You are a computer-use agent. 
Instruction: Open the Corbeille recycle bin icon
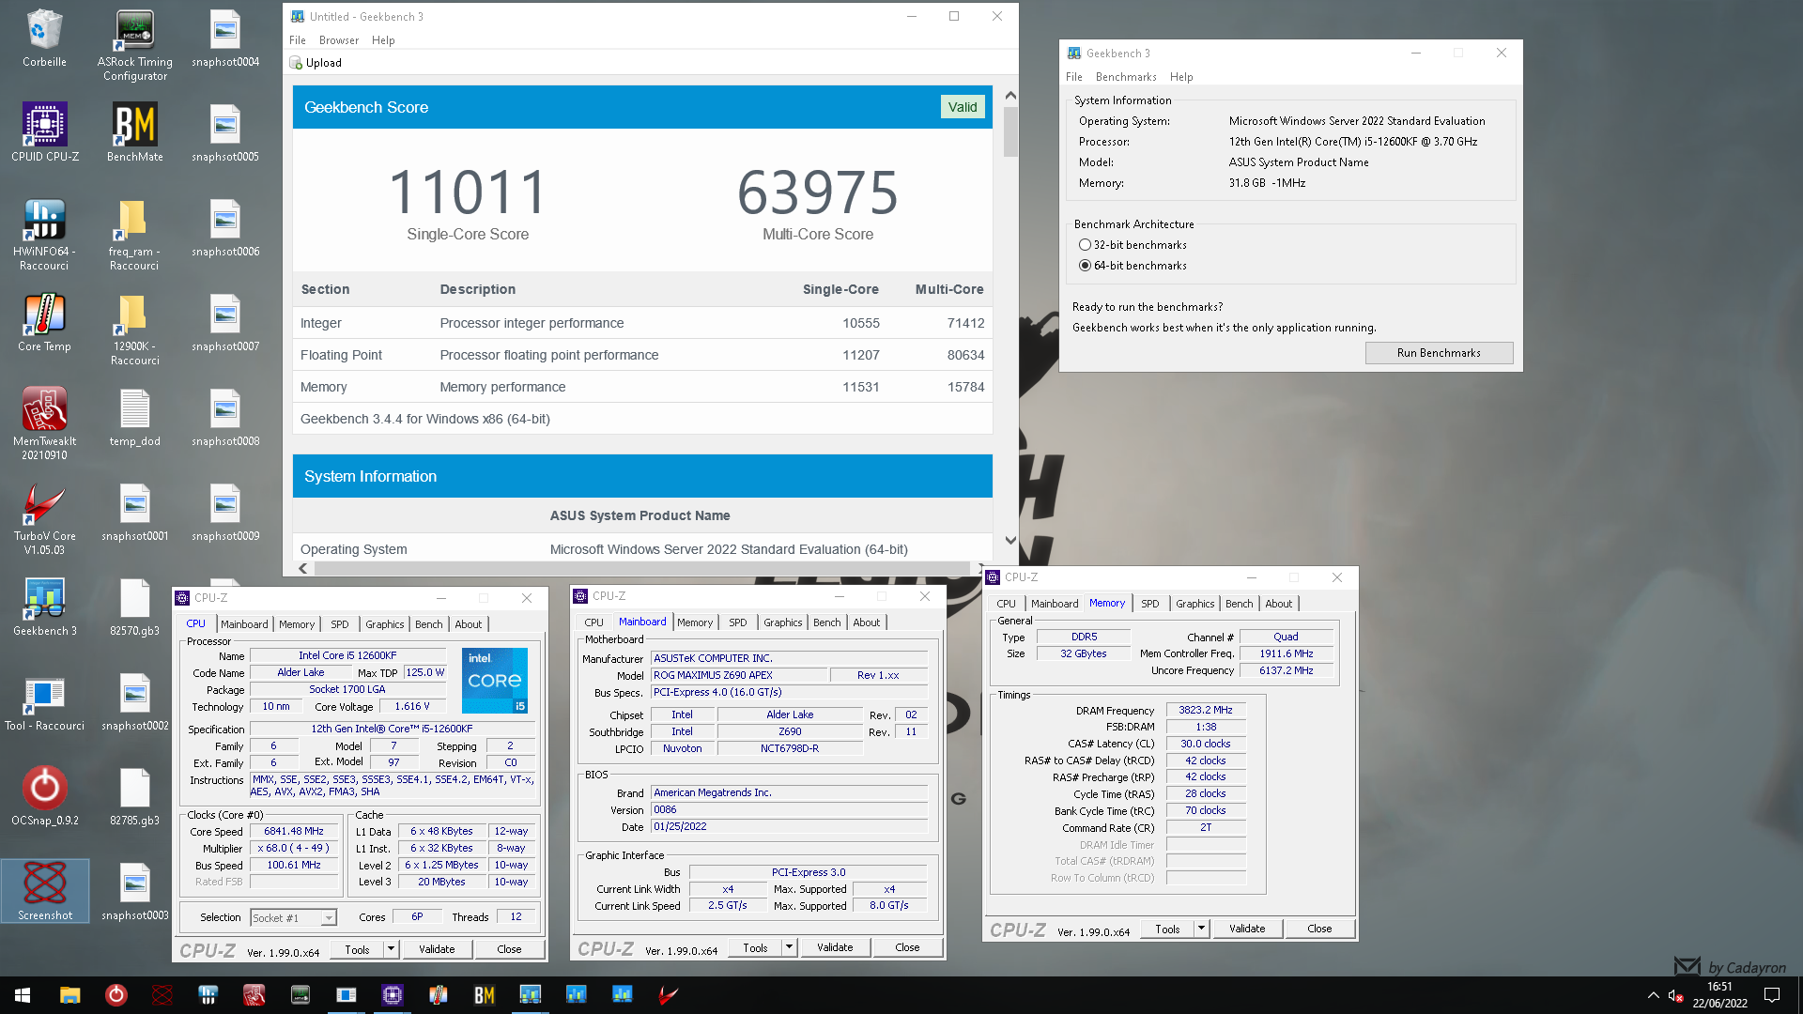point(44,39)
